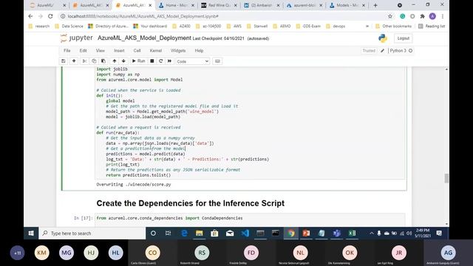This screenshot has height=266, width=473.
Task: Interrupt the kernel with the stop icon
Action: [152, 61]
